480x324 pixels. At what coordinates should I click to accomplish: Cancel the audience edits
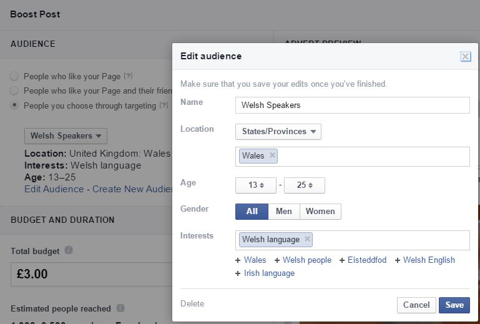[x=416, y=305]
